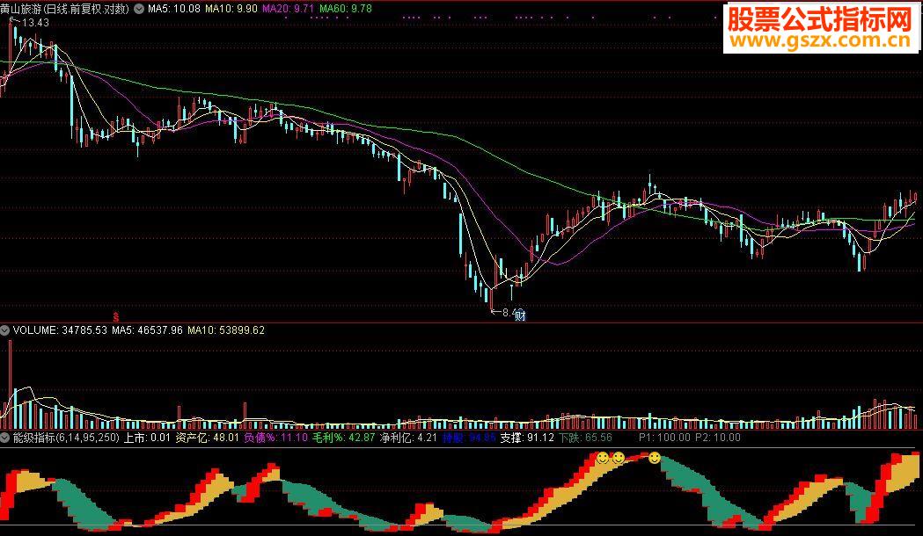Click the 持股 value label

point(469,438)
